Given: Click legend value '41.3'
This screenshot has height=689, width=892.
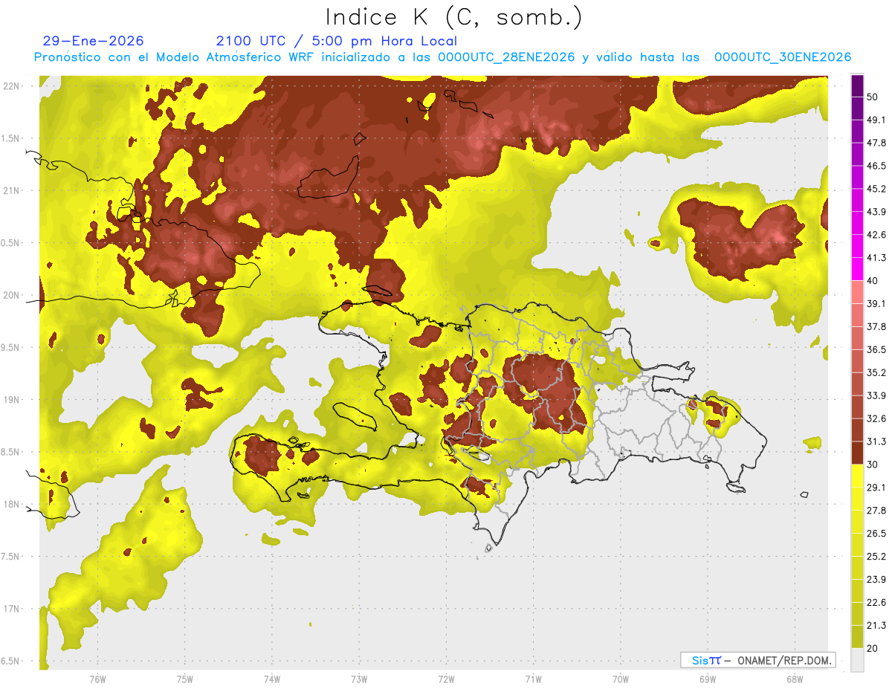Looking at the screenshot, I should point(876,258).
